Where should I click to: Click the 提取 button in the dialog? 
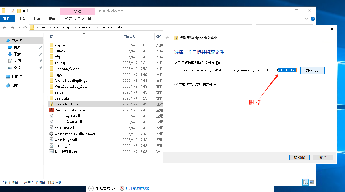coord(300,157)
